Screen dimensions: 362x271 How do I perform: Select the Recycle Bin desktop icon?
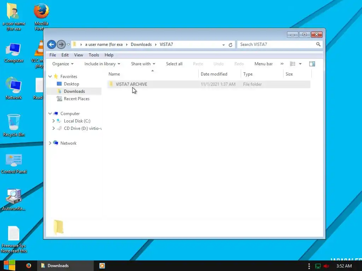click(x=14, y=126)
